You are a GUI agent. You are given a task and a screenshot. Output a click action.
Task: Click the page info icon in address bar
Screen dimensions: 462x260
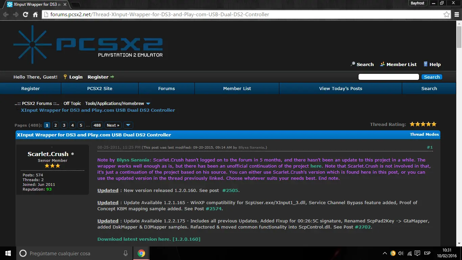pos(46,15)
